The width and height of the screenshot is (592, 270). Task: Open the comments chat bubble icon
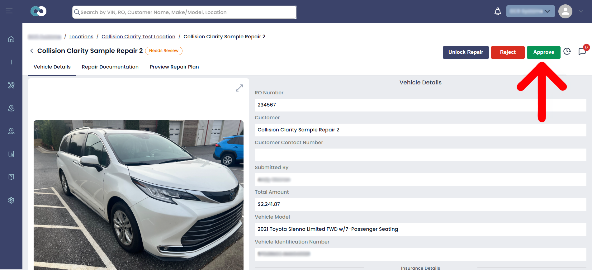click(582, 51)
